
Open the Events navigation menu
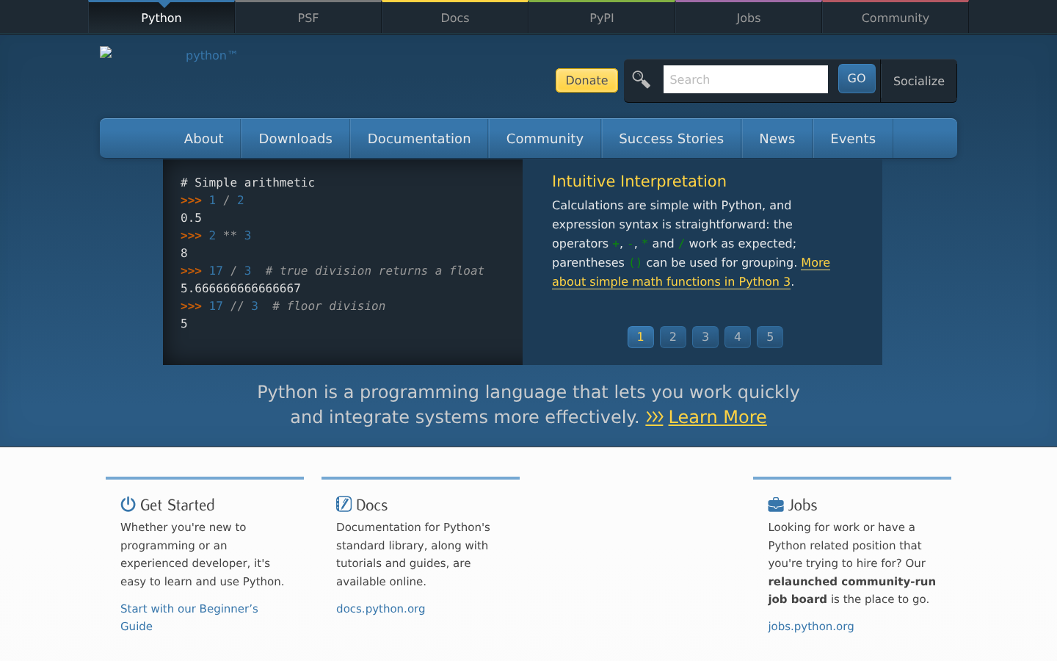pos(853,138)
